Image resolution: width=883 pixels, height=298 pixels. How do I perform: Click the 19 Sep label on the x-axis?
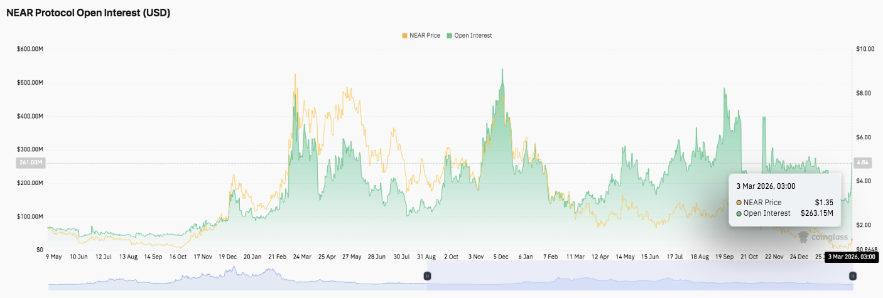(x=724, y=257)
